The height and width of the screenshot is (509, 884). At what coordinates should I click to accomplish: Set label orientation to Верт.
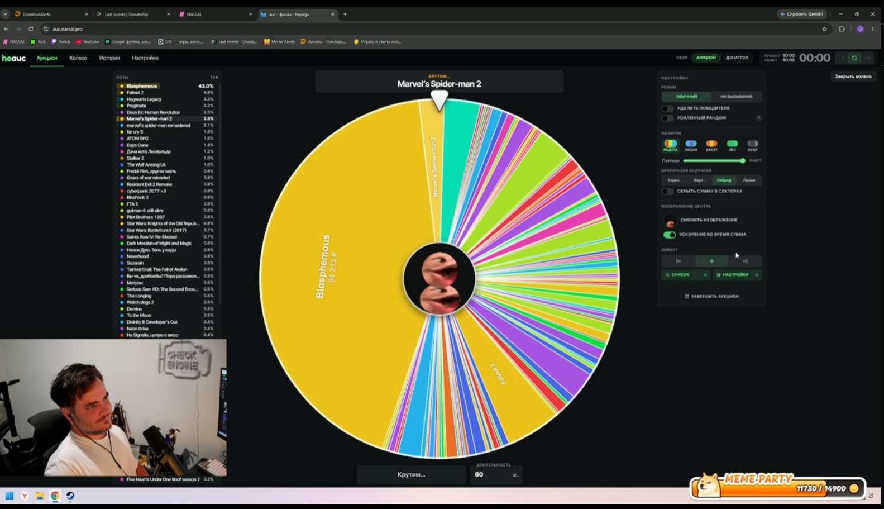coord(699,180)
